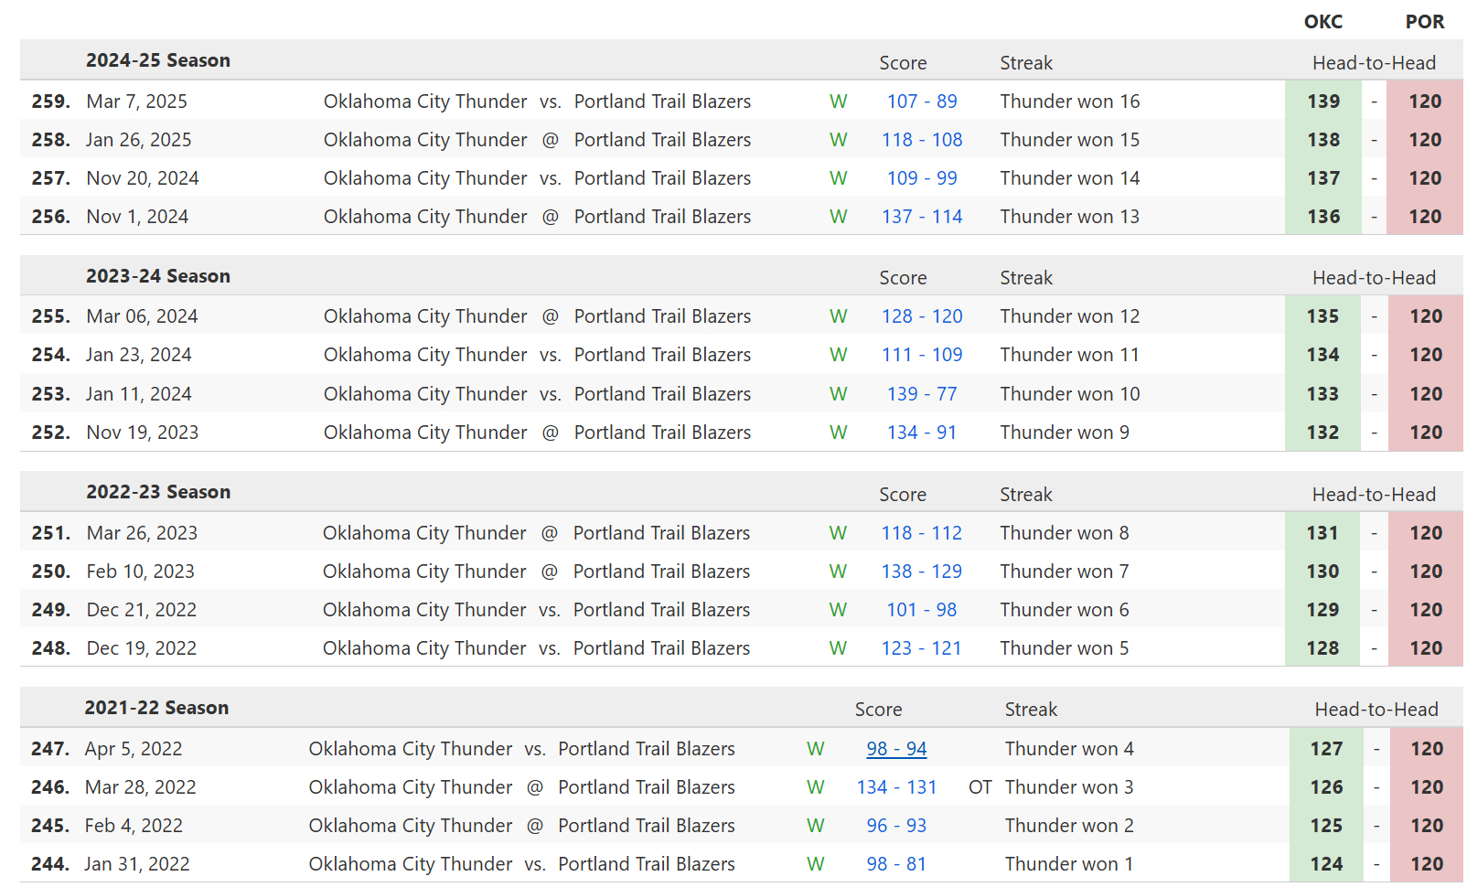This screenshot has width=1467, height=887.
Task: Click the Nov 19, 2023 date
Action: click(143, 433)
